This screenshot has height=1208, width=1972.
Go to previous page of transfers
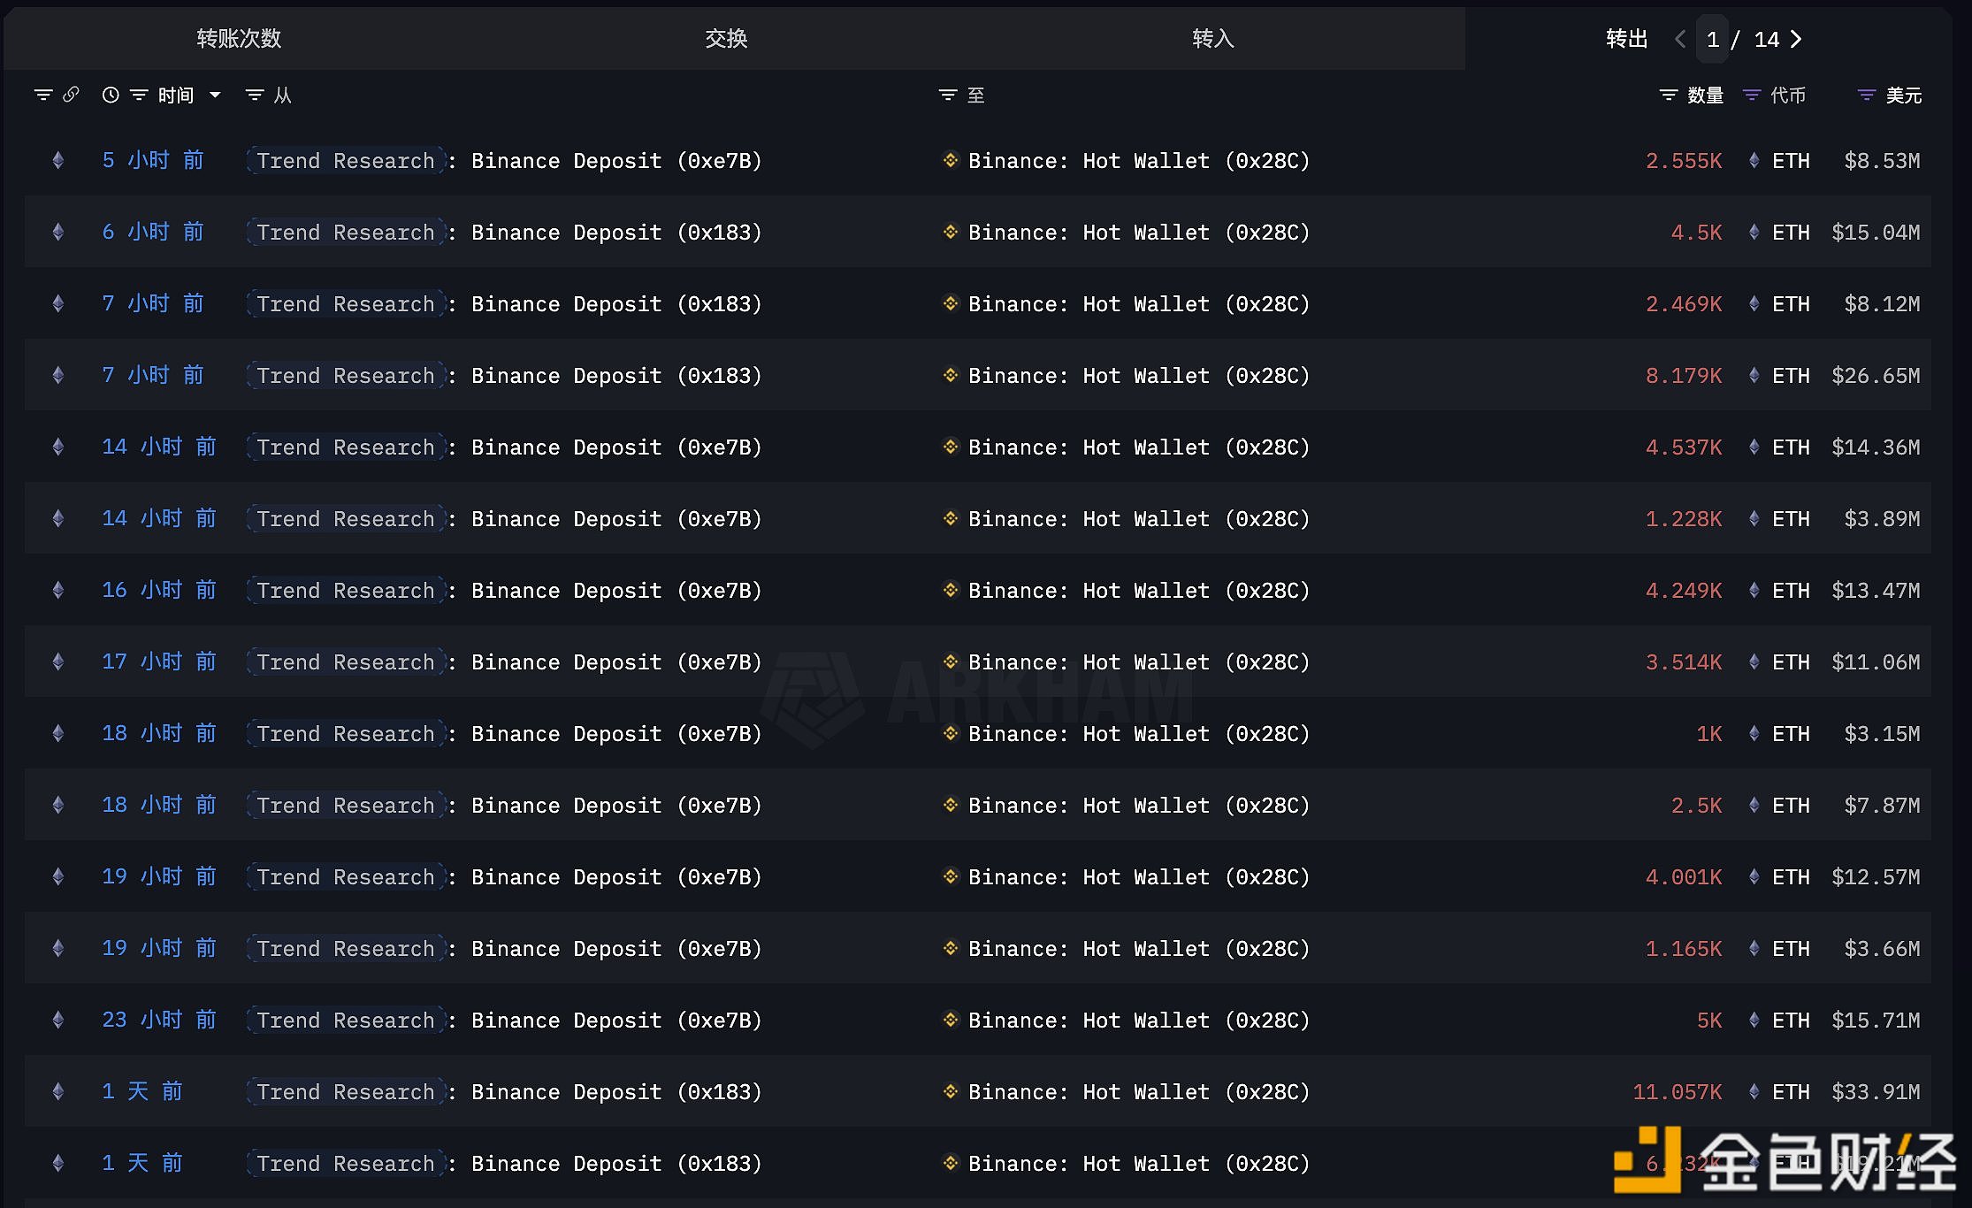coord(1680,39)
